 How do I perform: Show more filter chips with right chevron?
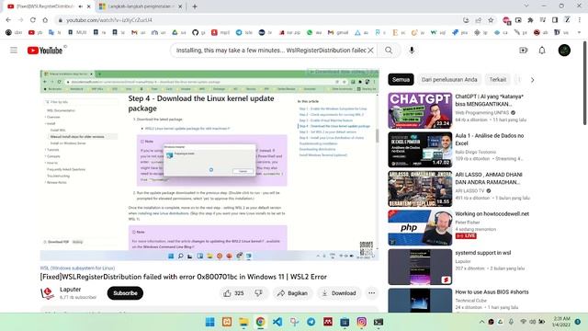532,80
